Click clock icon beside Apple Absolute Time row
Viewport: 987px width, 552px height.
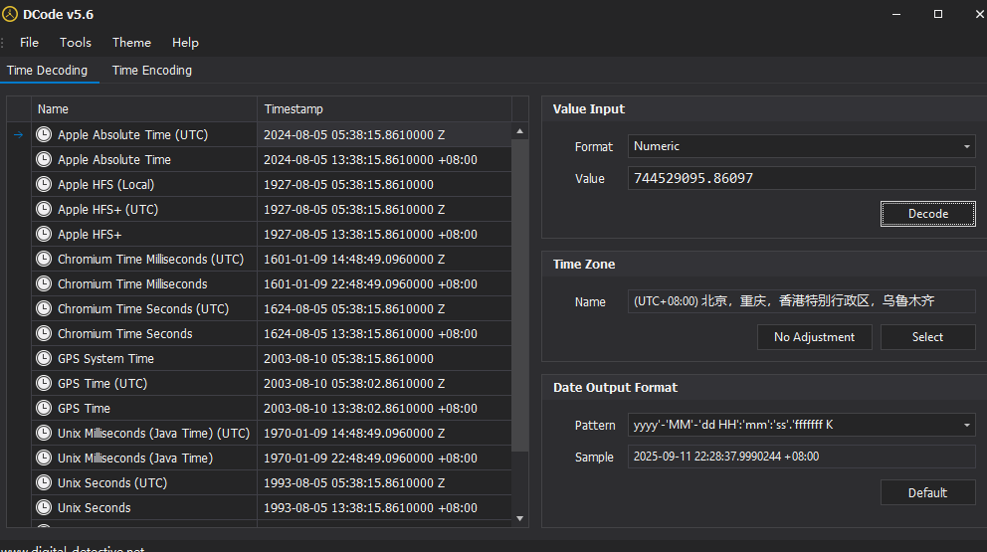(44, 159)
